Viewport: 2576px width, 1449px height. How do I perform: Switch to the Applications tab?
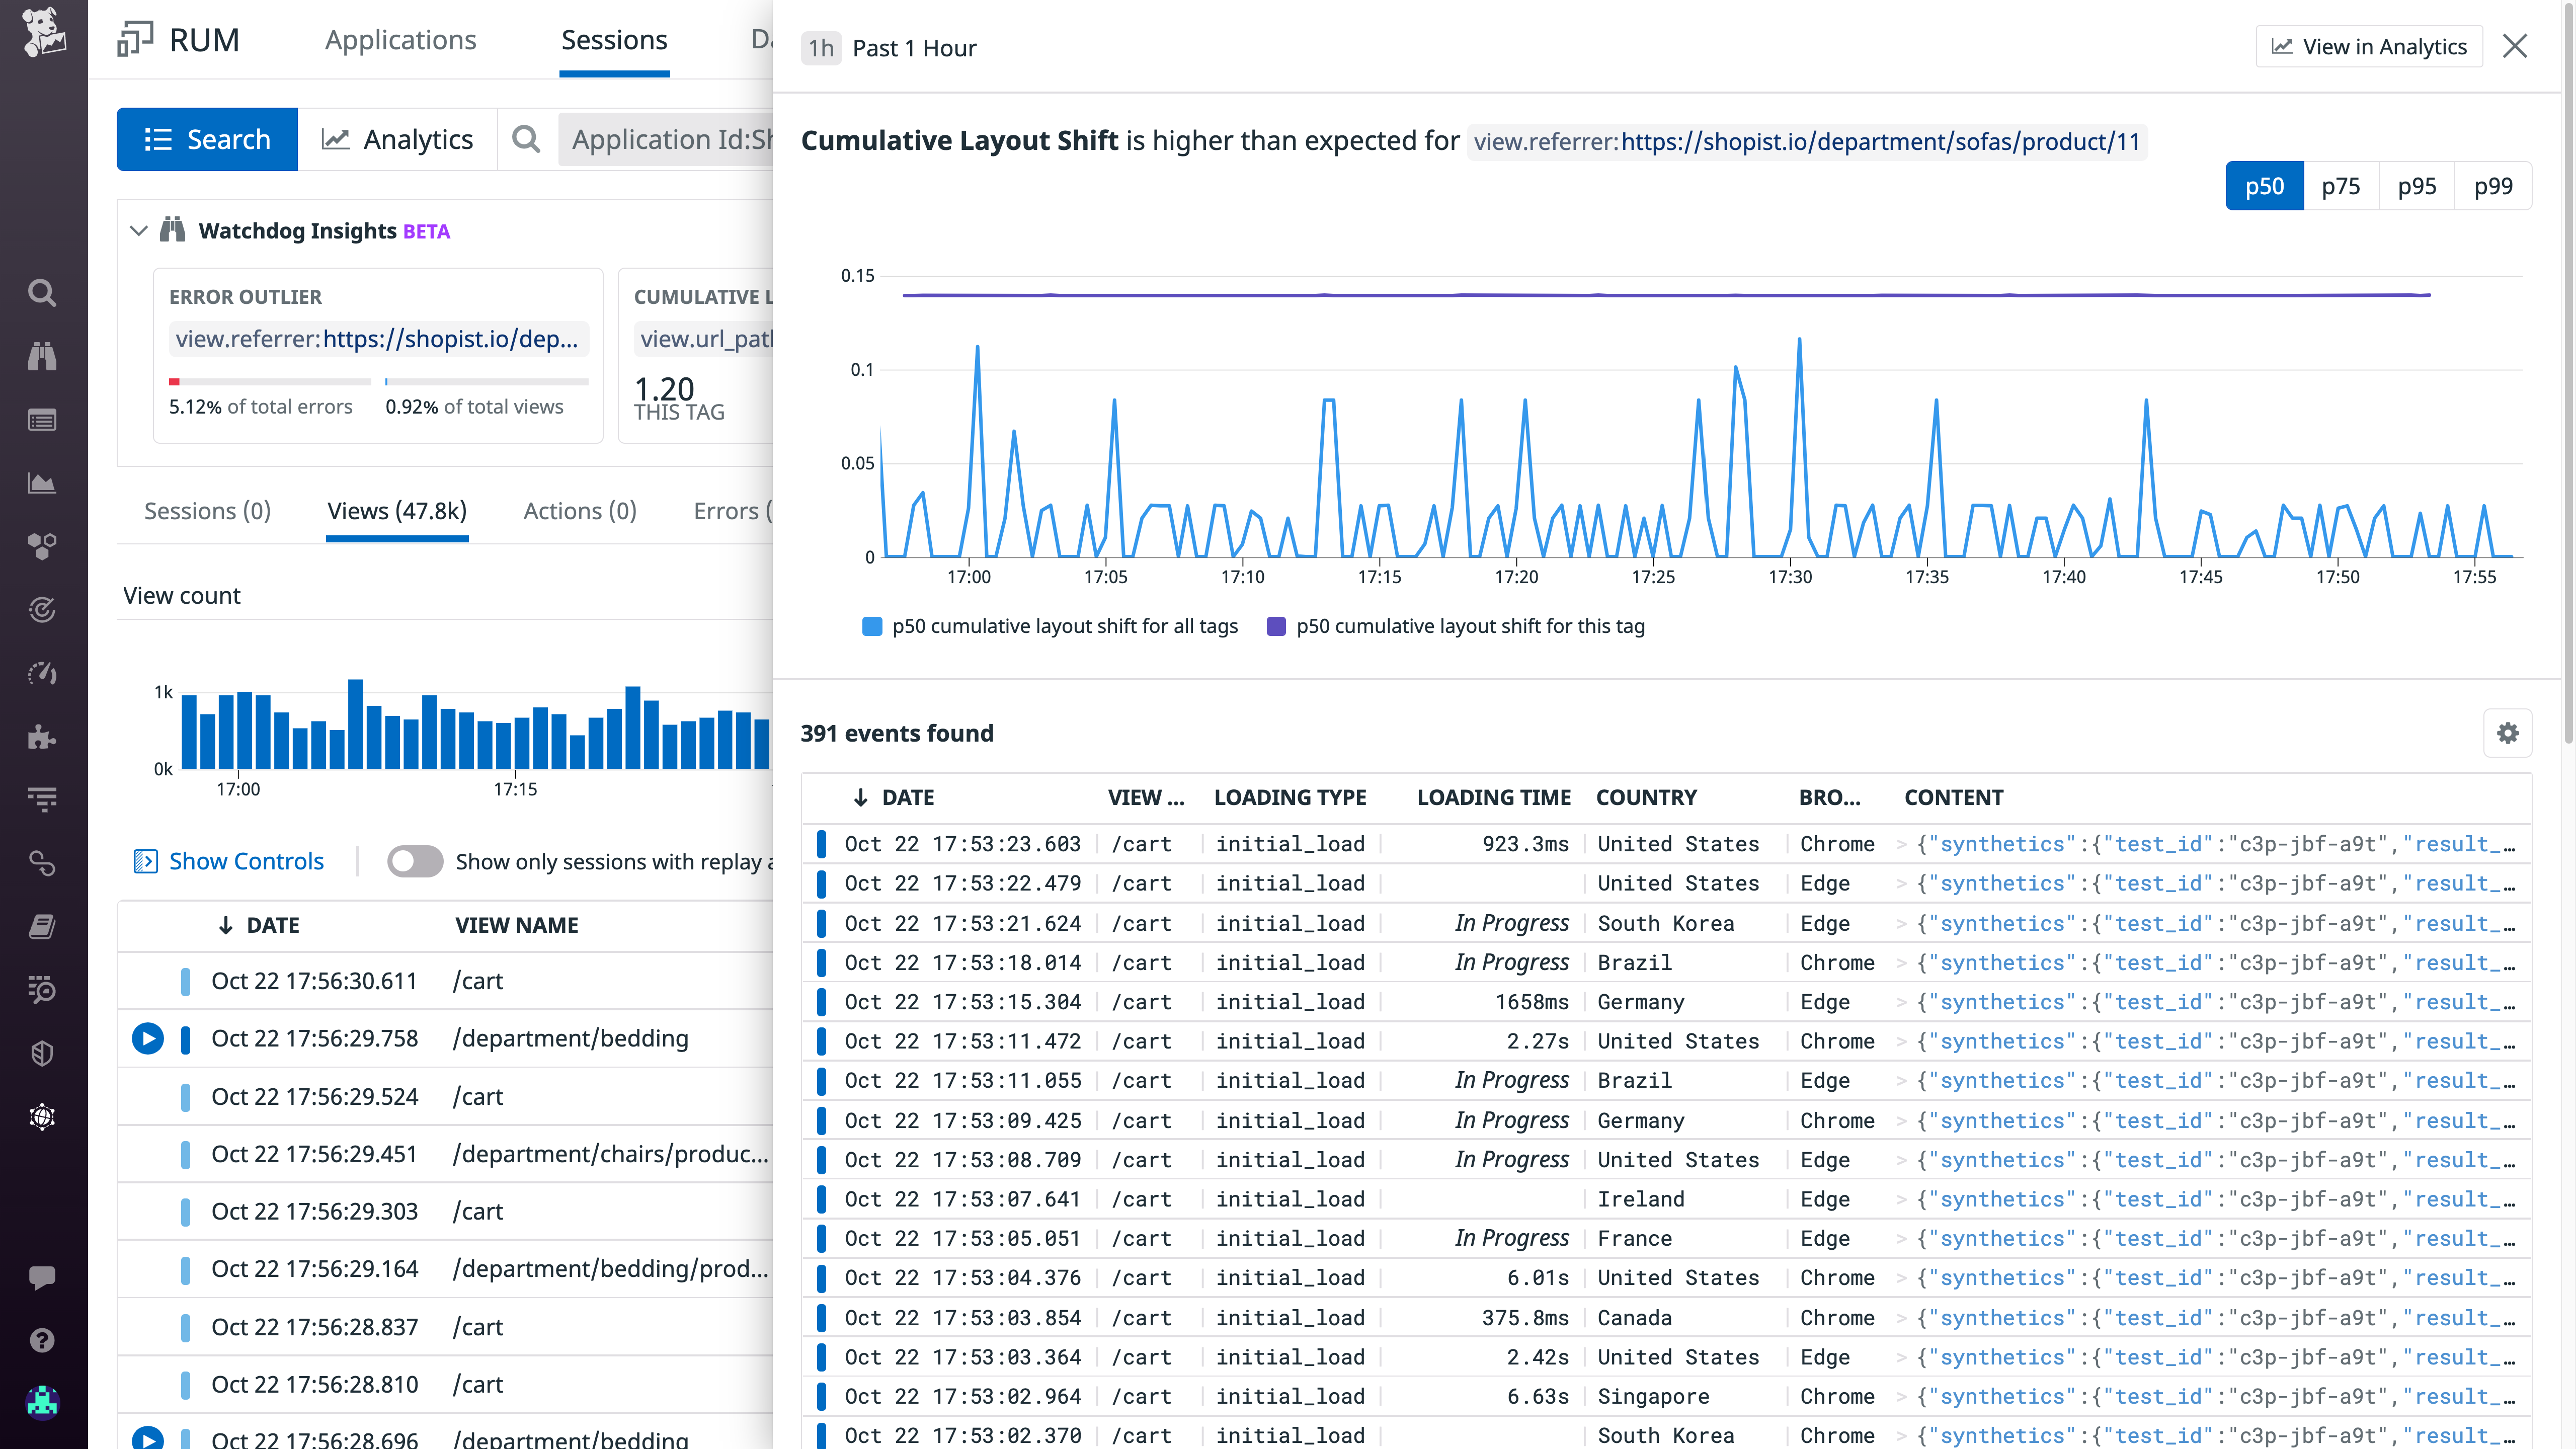click(400, 40)
